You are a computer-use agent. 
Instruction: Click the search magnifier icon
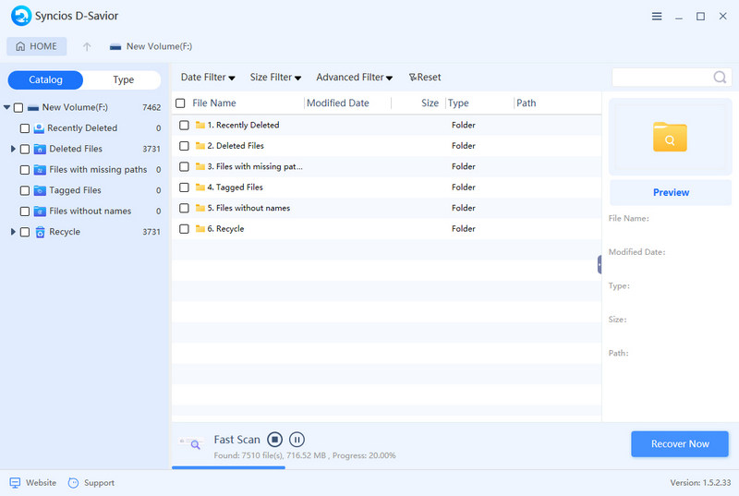click(x=720, y=77)
